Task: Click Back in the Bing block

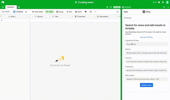Action: click(126, 12)
